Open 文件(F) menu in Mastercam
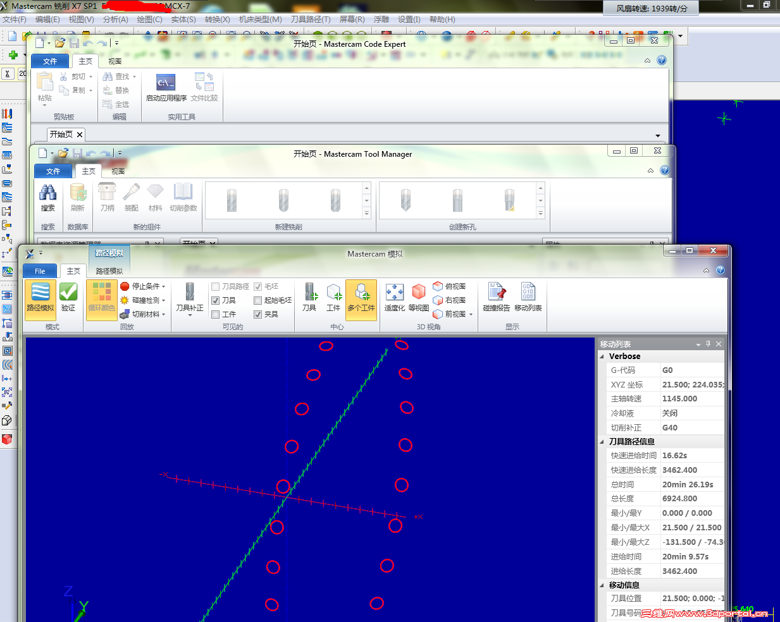 15,20
